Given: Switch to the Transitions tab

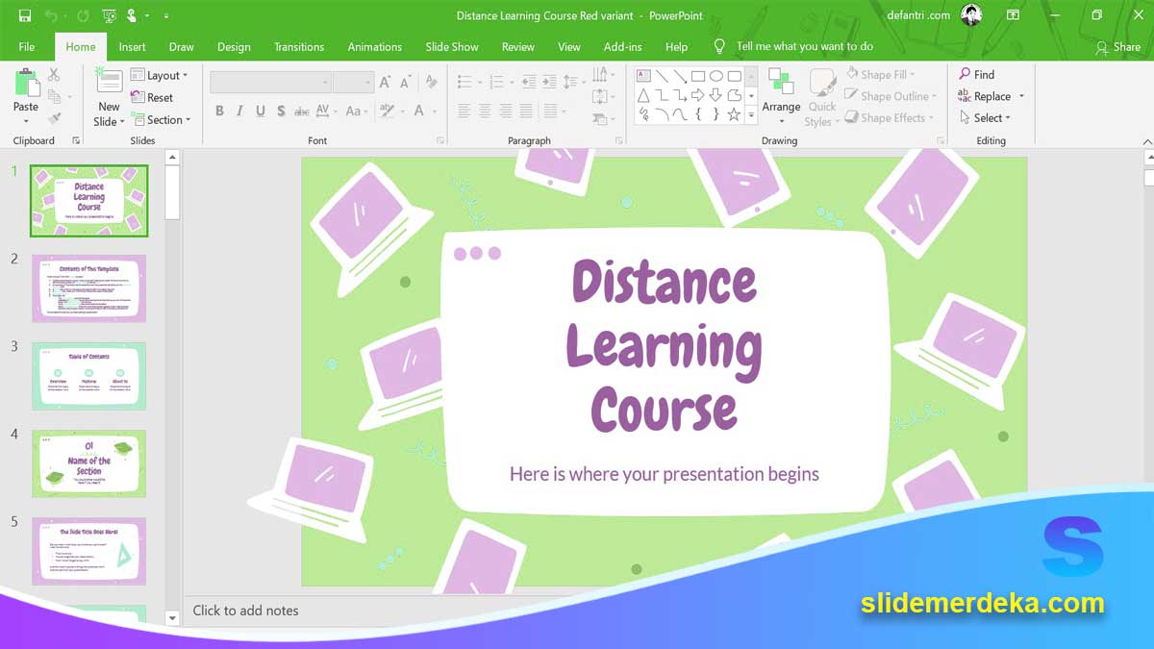Looking at the screenshot, I should pos(299,46).
